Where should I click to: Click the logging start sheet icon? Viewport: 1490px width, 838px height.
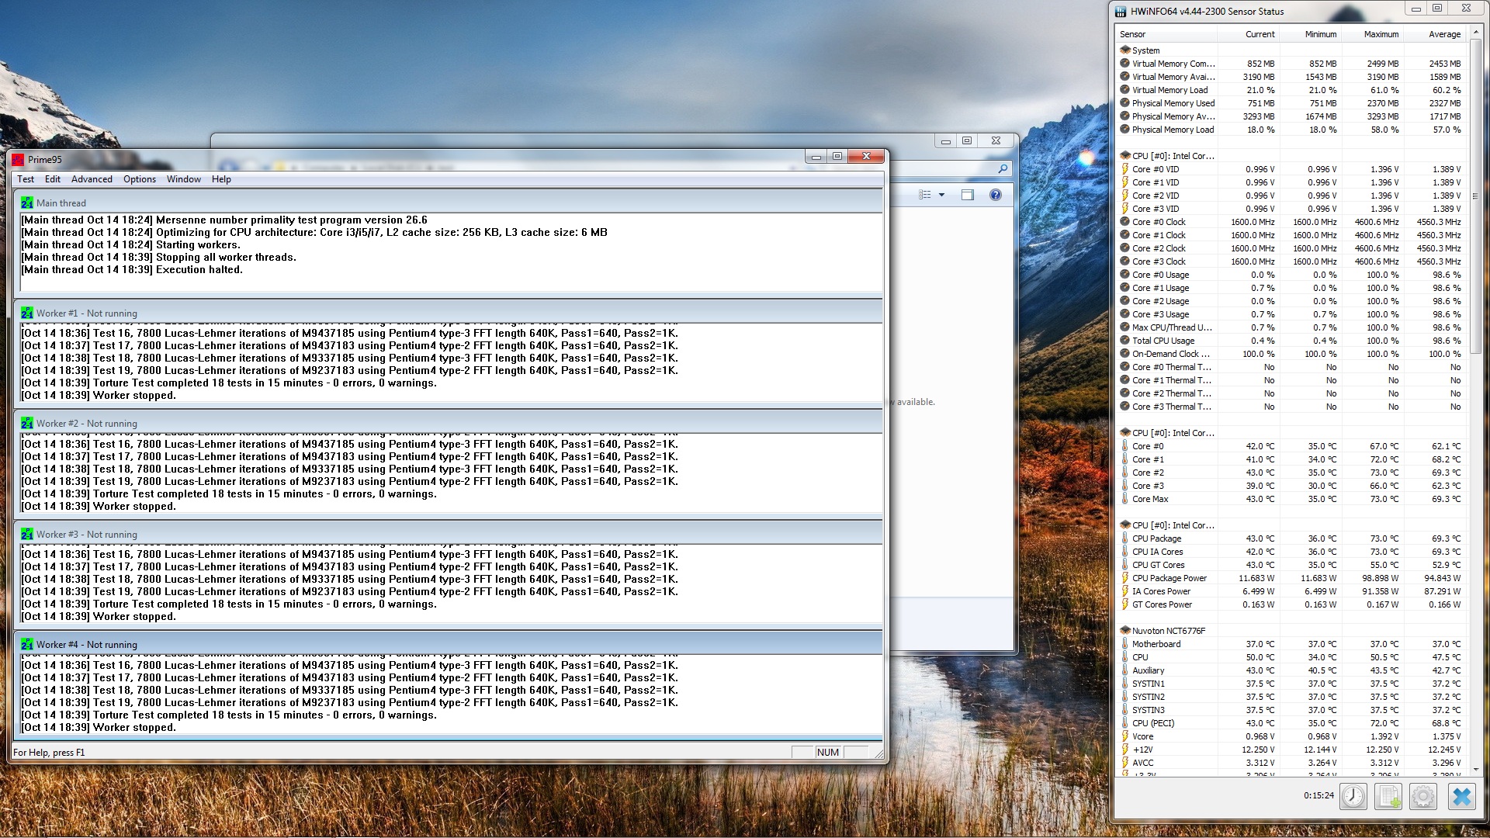click(1388, 796)
